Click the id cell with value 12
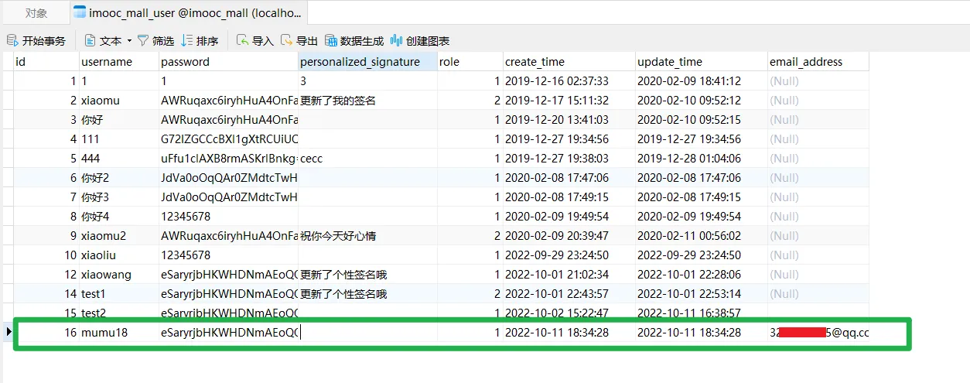970x383 pixels. pos(46,275)
